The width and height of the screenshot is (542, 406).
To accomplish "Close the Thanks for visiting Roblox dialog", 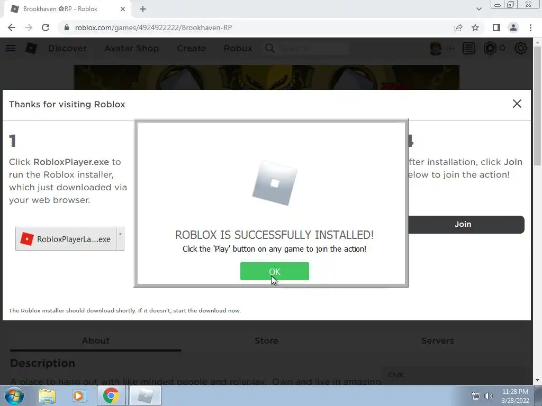I will 517,104.
